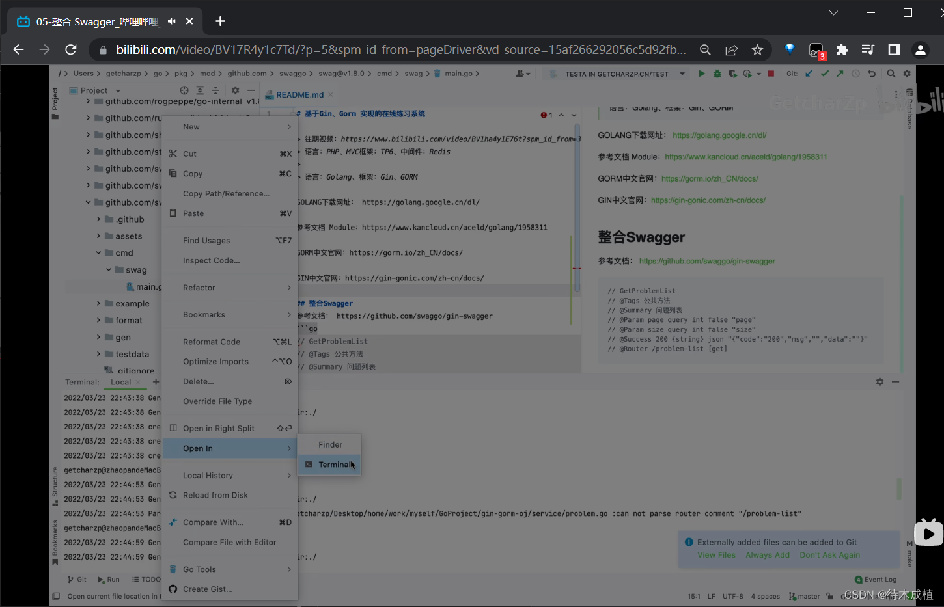Expand the Refactor submenu
This screenshot has height=607, width=944.
pyautogui.click(x=230, y=288)
